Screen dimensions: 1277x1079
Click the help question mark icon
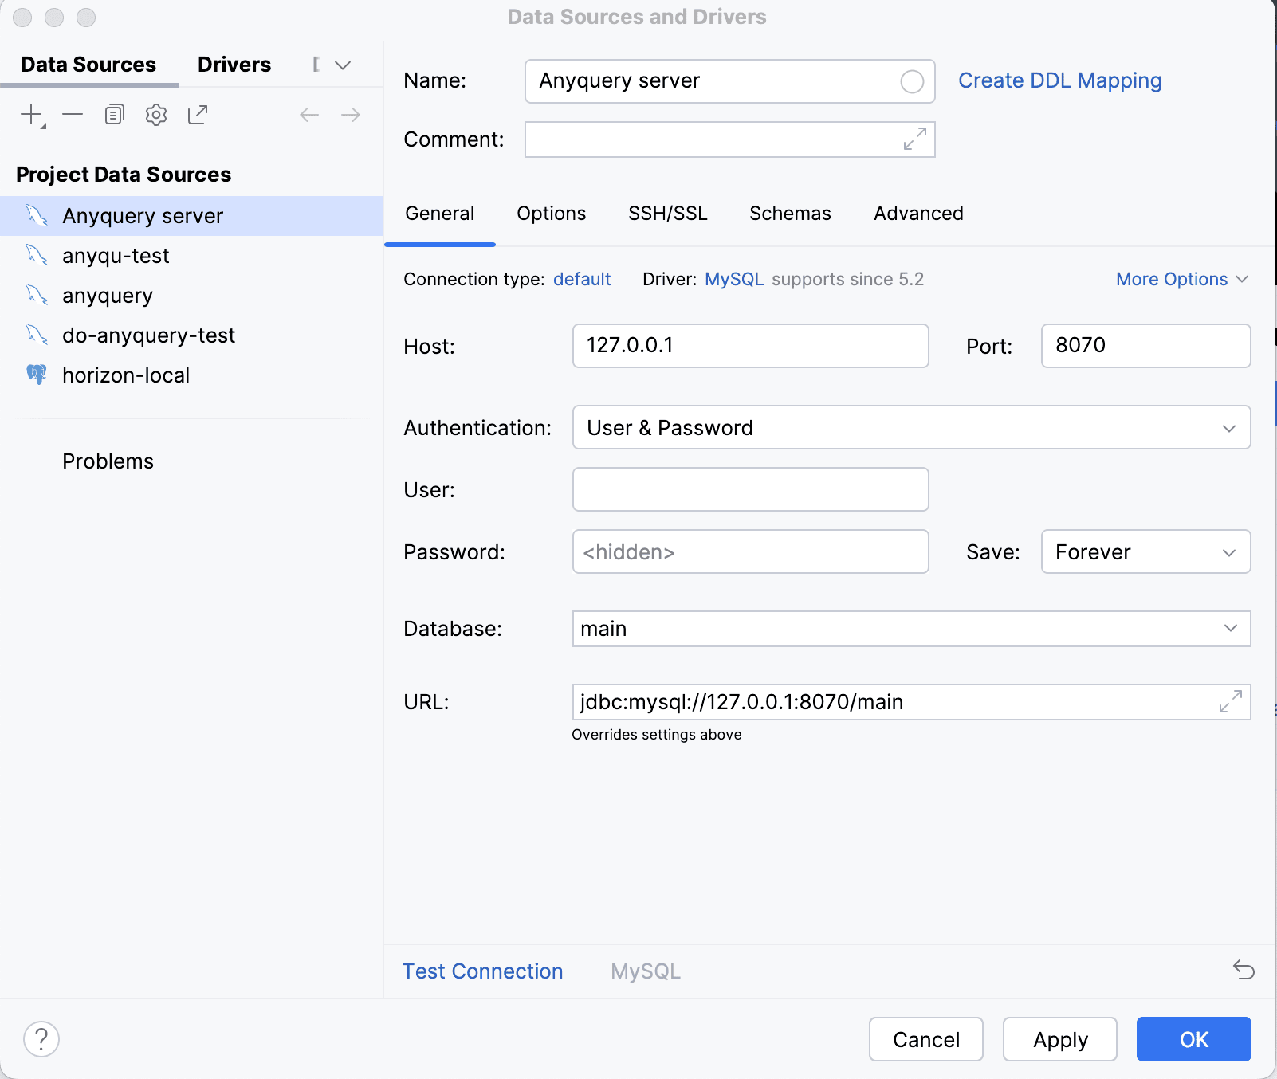coord(41,1039)
